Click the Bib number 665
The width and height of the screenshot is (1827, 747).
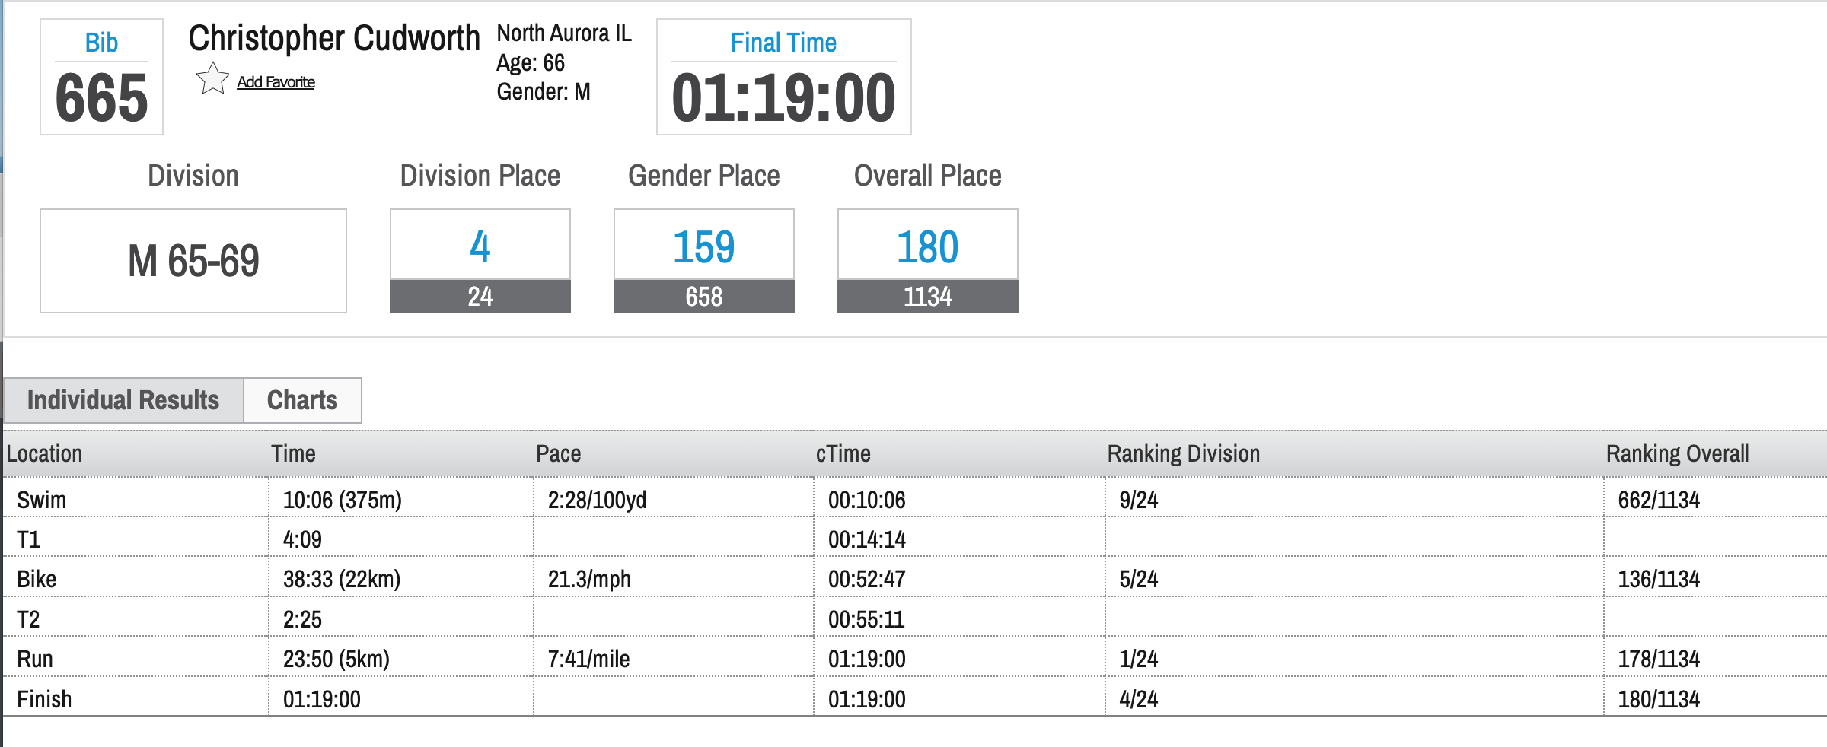[101, 98]
